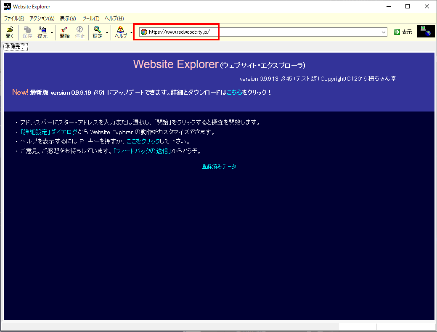This screenshot has width=437, height=332.
Task: Click the URL address input field
Action: 263,32
